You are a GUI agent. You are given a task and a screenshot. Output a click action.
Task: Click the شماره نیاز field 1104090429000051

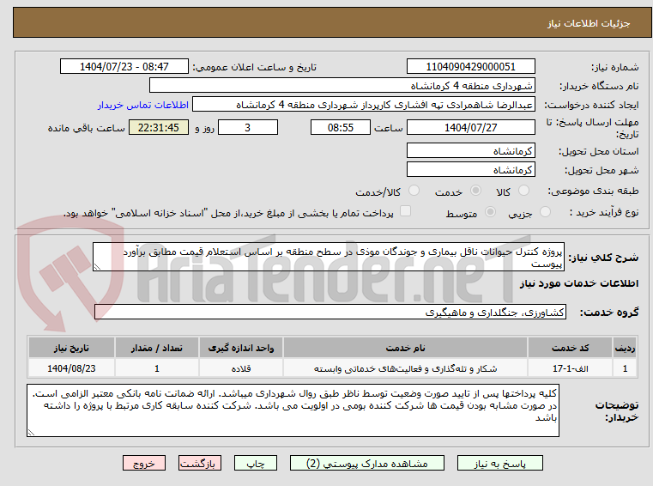pos(470,66)
